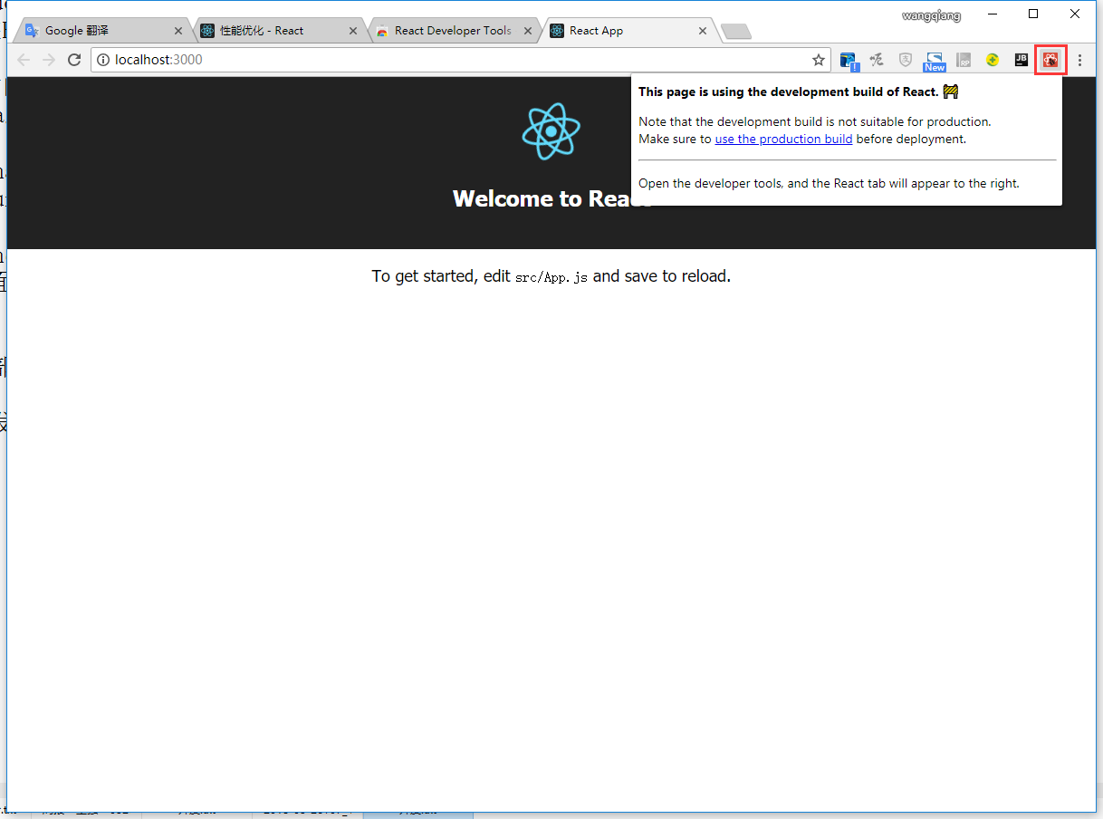The height and width of the screenshot is (819, 1103).
Task: Open the React Developer Tools extension icon
Action: [1050, 60]
